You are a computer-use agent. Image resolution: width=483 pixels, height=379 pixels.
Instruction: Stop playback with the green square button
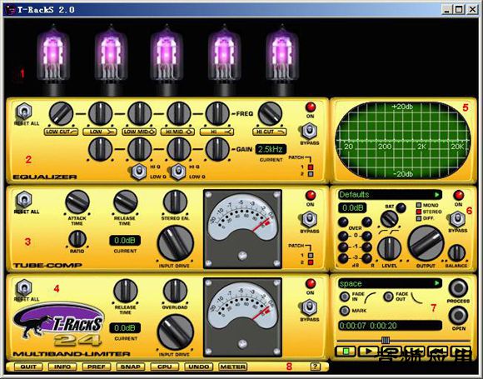coord(346,352)
